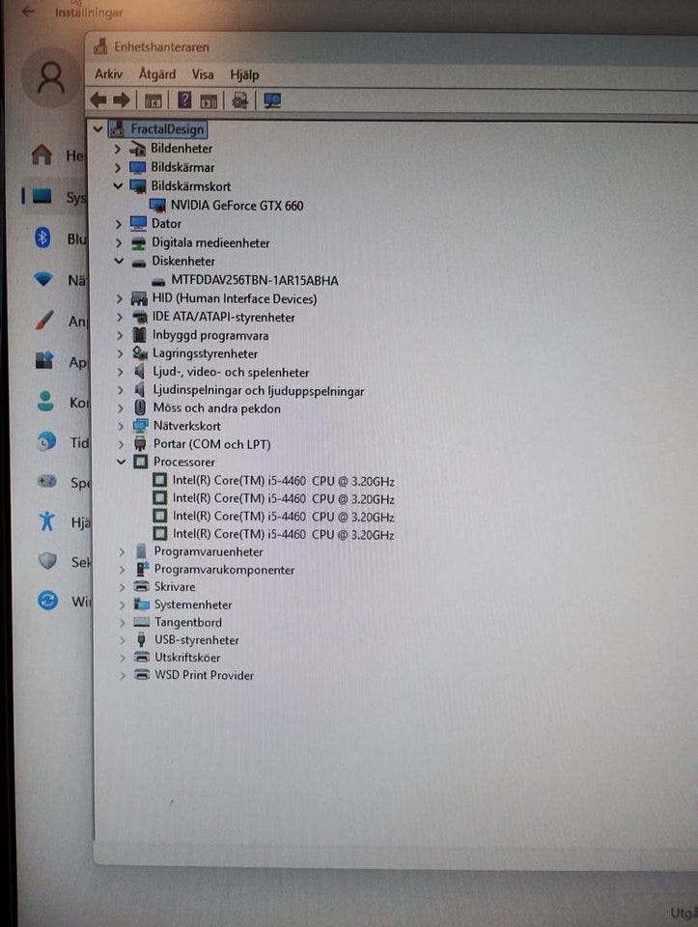Select the Programvarukomponenter category
The height and width of the screenshot is (927, 698).
pyautogui.click(x=225, y=570)
